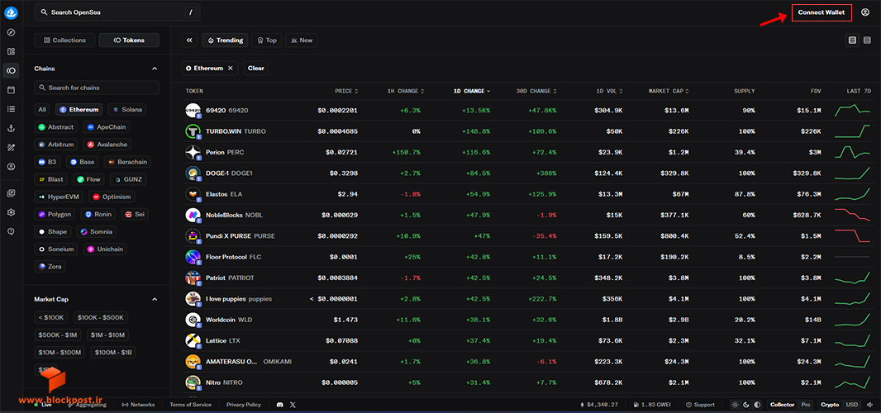Clear the active chain filters
This screenshot has height=413, width=881.
coord(255,68)
